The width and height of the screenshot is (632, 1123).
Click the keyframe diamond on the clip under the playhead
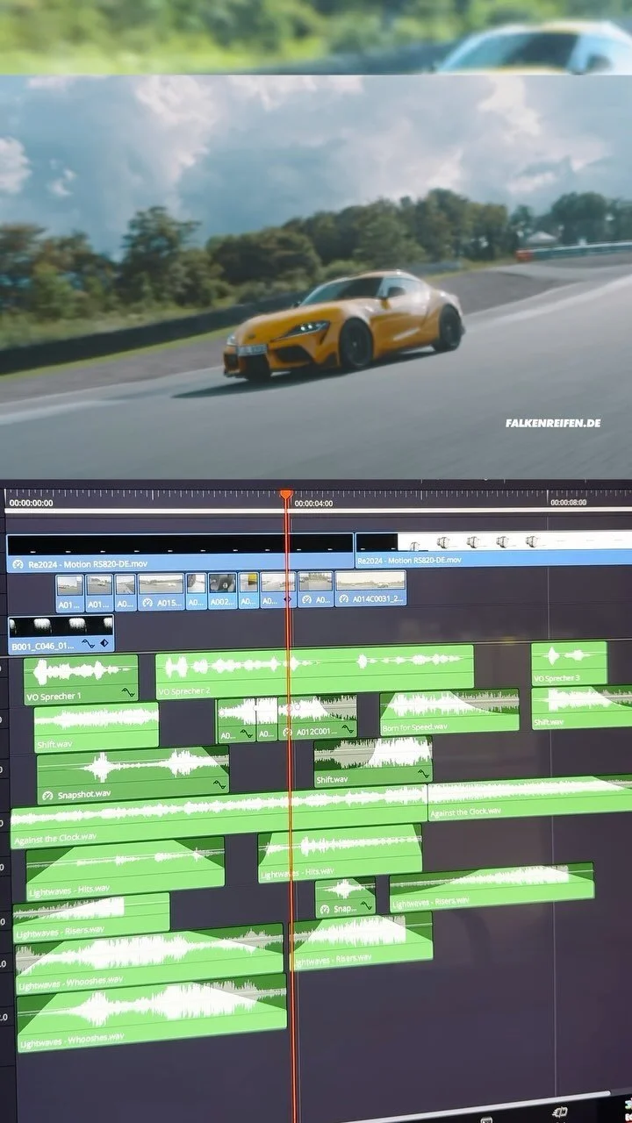coord(288,601)
